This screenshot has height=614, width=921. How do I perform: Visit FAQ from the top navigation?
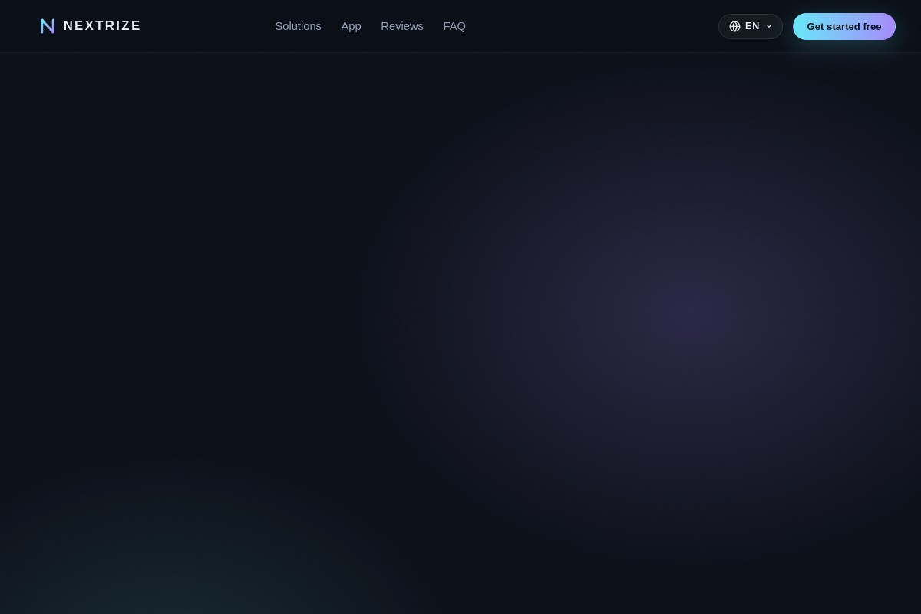454,26
